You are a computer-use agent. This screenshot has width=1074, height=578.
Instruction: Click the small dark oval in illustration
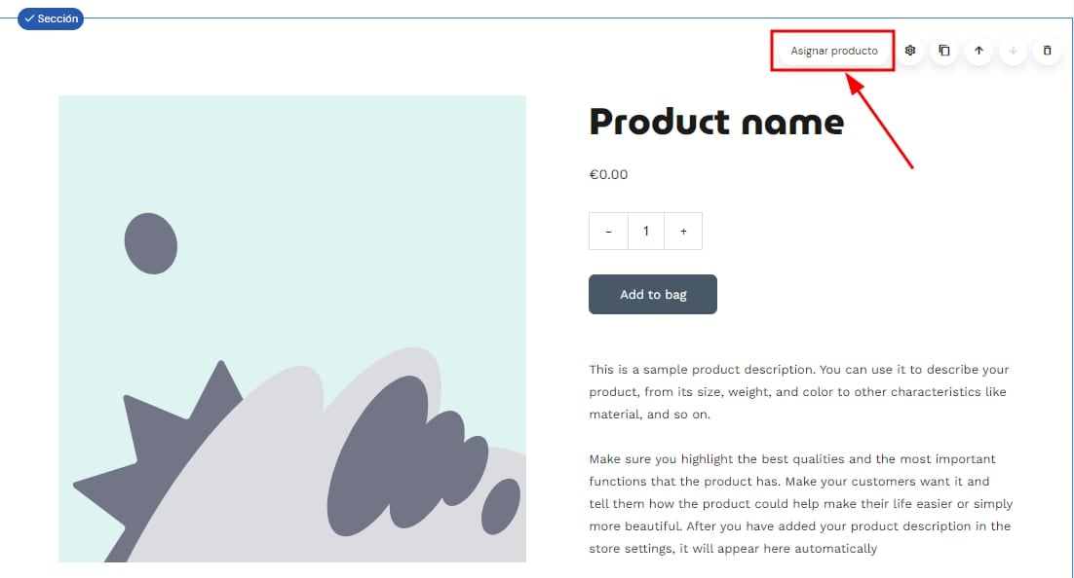point(151,243)
